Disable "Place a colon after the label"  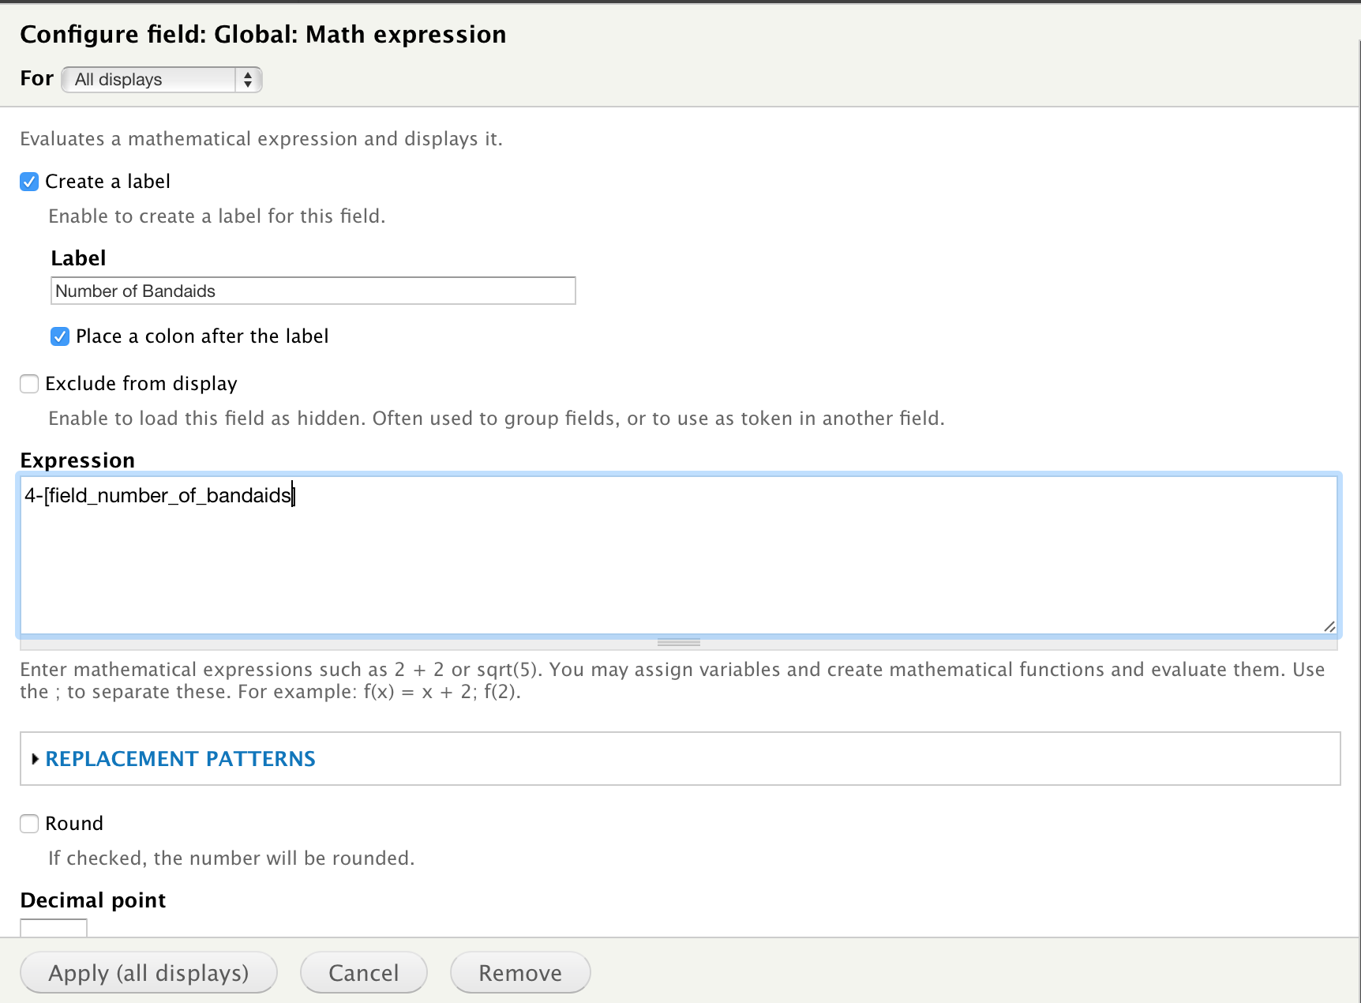[x=59, y=336]
